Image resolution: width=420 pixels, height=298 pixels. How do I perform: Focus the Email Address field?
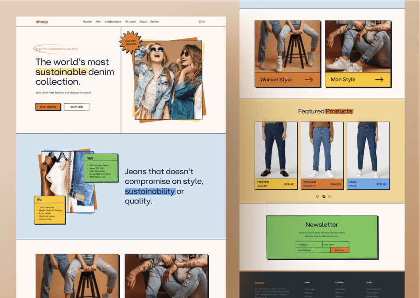click(x=313, y=250)
